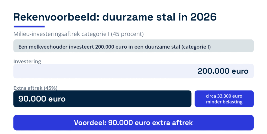Click the Extra aftrek (45%) label
Viewport: 267px width, 134px height.
tap(35, 88)
